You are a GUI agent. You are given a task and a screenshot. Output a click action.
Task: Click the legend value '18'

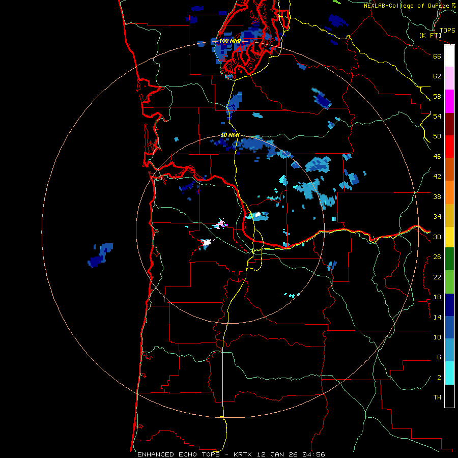click(437, 297)
